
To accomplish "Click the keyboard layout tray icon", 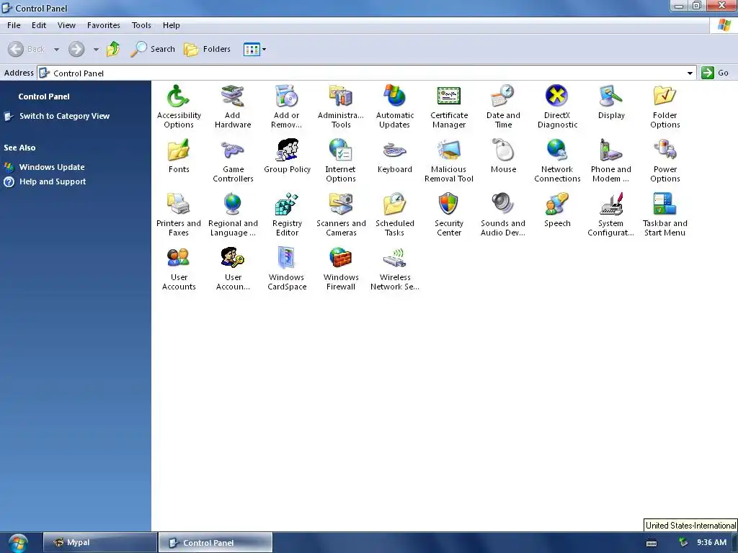I will click(x=652, y=543).
